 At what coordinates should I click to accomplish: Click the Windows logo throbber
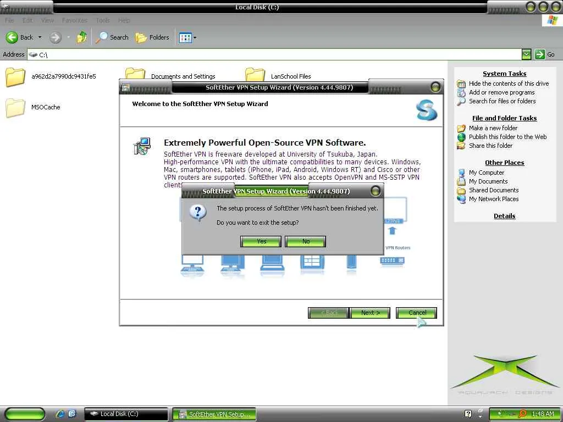tap(552, 20)
